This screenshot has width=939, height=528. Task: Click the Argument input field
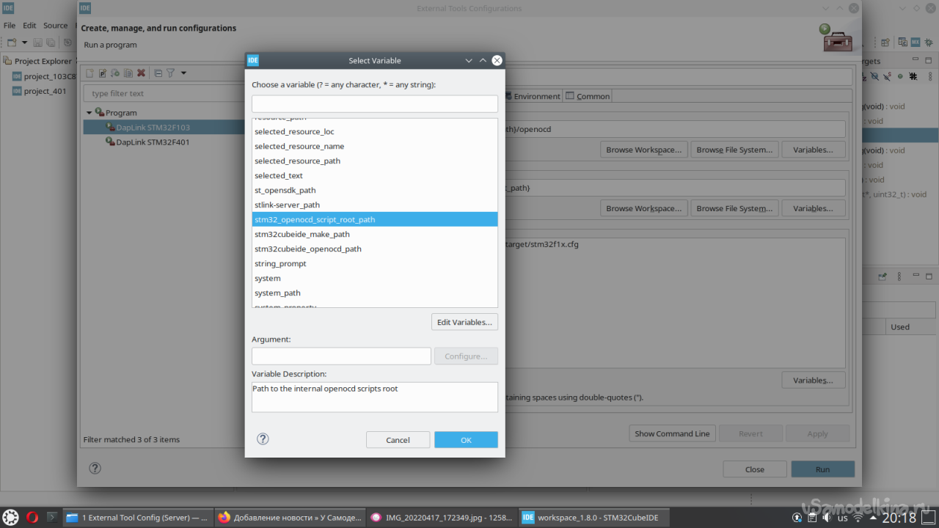[x=341, y=356]
